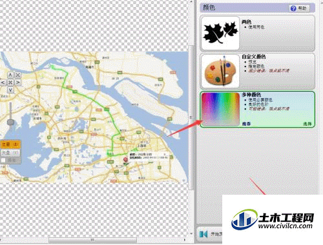Click the canvas vertical scrollbar thumb
Image resolution: width=323 pixels, height=245 pixels.
pyautogui.click(x=191, y=117)
